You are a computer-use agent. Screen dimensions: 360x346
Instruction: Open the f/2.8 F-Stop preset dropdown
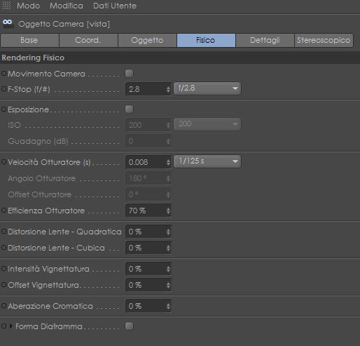pos(207,88)
